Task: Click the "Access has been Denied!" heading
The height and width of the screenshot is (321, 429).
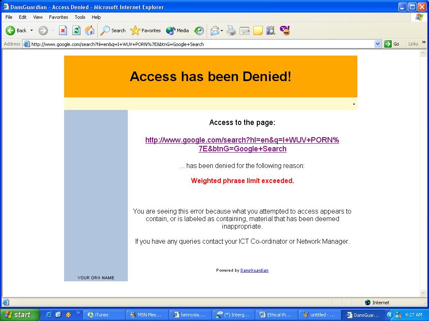Action: pyautogui.click(x=210, y=76)
